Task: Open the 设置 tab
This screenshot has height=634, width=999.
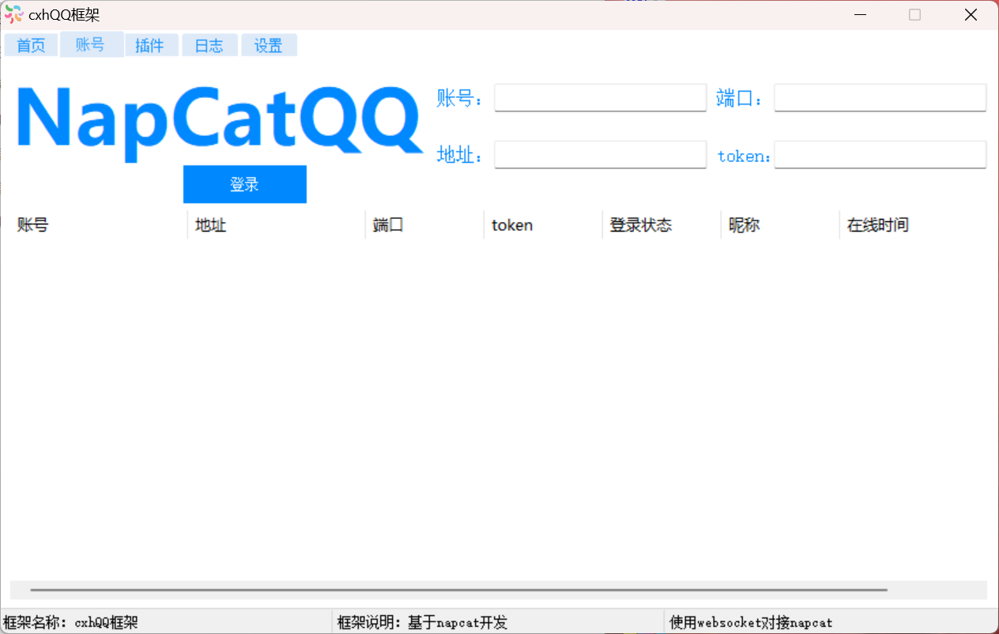Action: [269, 46]
